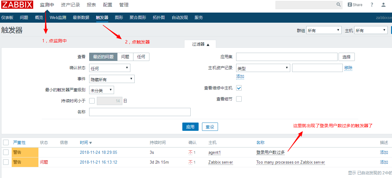392x178 pixels.
Task: Select the 最近的问题 view option
Action: tap(103, 57)
